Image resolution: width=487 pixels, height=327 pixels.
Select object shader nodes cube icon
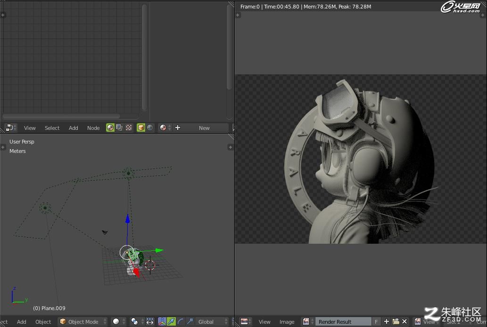pyautogui.click(x=141, y=128)
